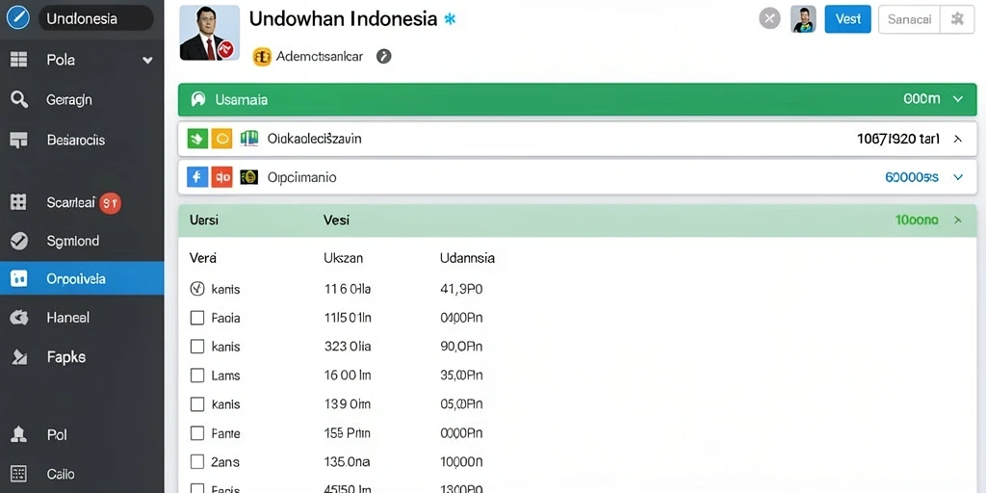Check the kanis 323 0lia row checkbox
Viewport: 986px width, 493px height.
pyautogui.click(x=197, y=347)
